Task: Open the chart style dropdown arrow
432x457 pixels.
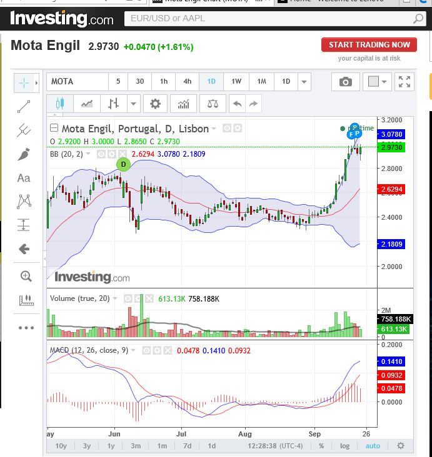Action: tap(133, 104)
